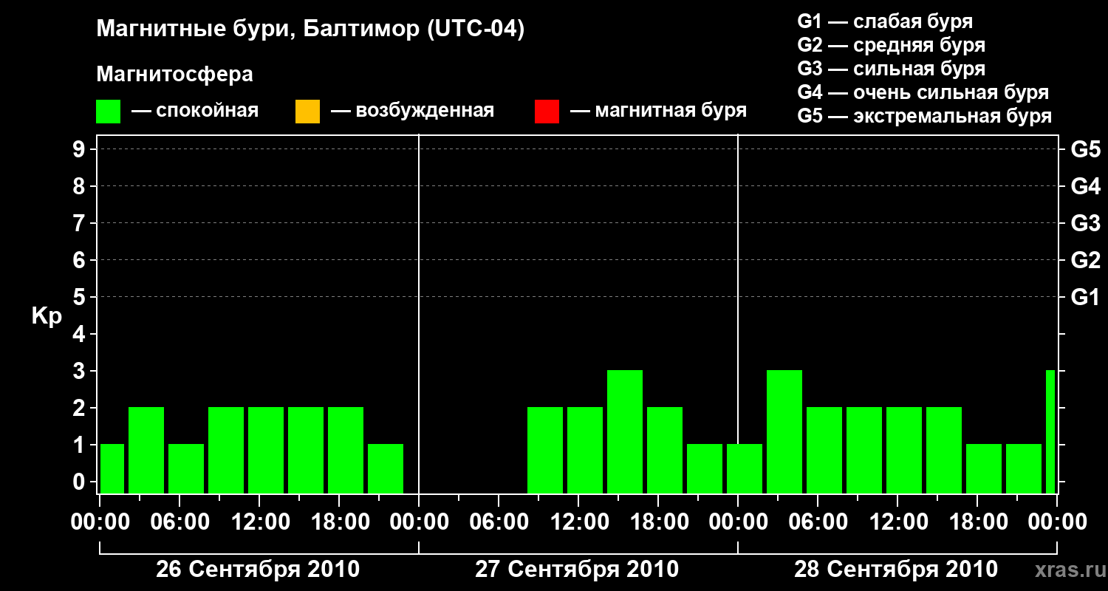
Task: Click the date label "28 Сентября 2010"
Action: coord(896,569)
